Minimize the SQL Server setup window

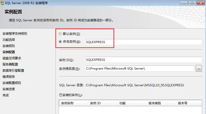click(x=184, y=3)
